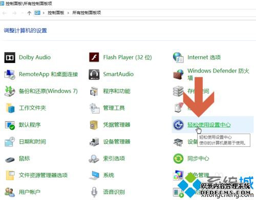Click the 存储空间 drives icon
This screenshot has height=200, width=256.
click(x=178, y=91)
